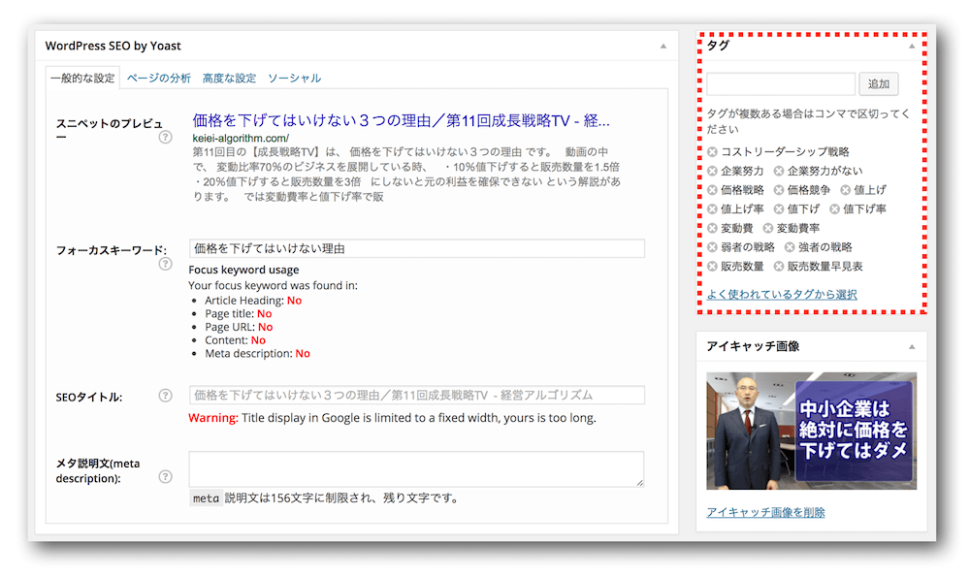Remove the 販売数量早見表 tag
The image size is (970, 577).
coord(778,266)
